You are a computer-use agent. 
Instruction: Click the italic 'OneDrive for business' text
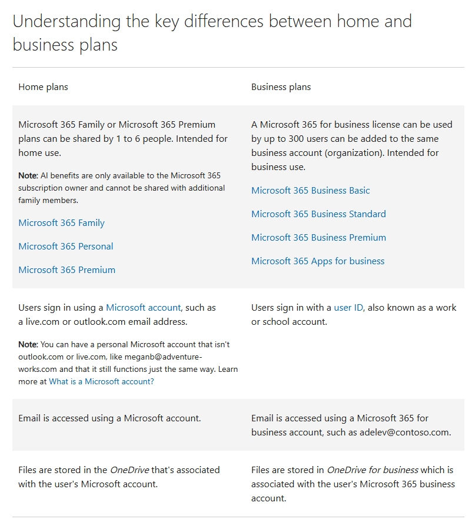(x=373, y=470)
